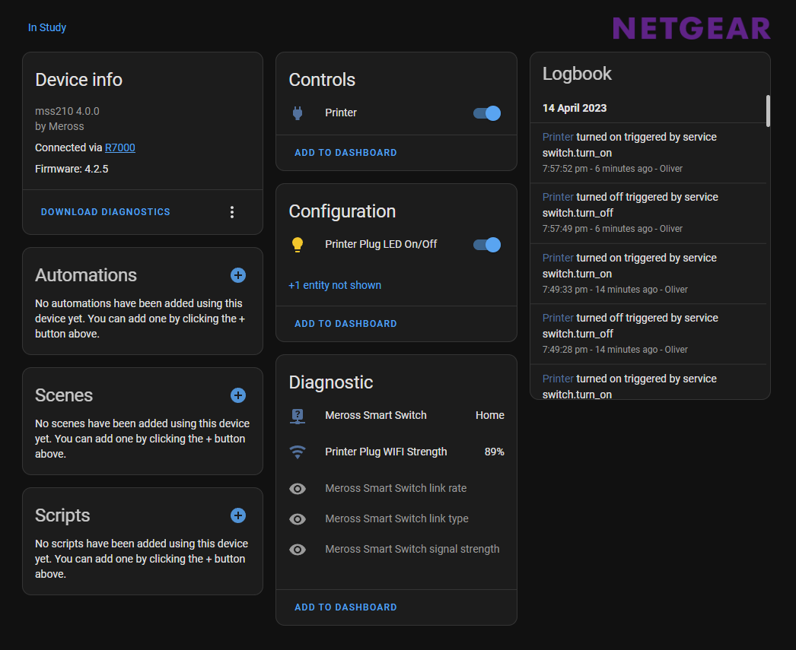Open the 'In Study' area link
Image resolution: width=796 pixels, height=650 pixels.
(47, 27)
